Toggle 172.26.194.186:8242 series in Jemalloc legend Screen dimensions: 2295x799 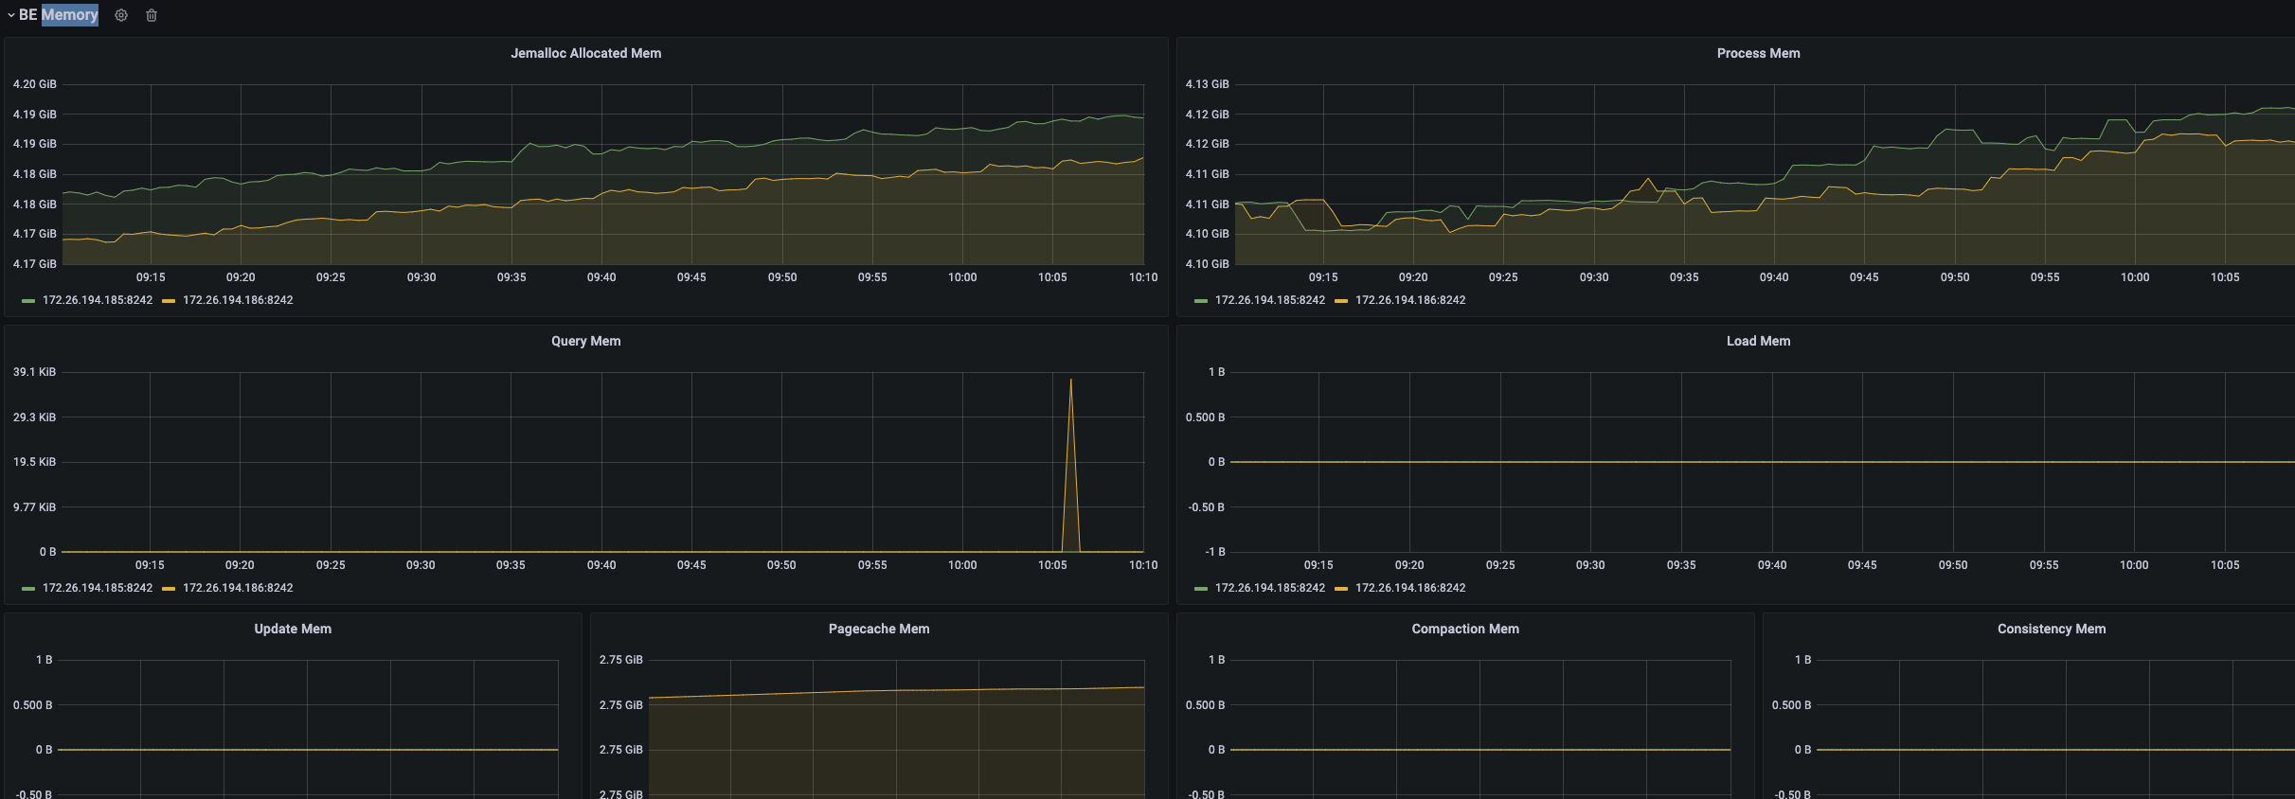coord(238,300)
